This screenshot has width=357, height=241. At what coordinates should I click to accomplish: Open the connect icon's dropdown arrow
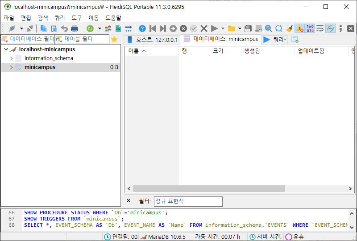point(21,29)
